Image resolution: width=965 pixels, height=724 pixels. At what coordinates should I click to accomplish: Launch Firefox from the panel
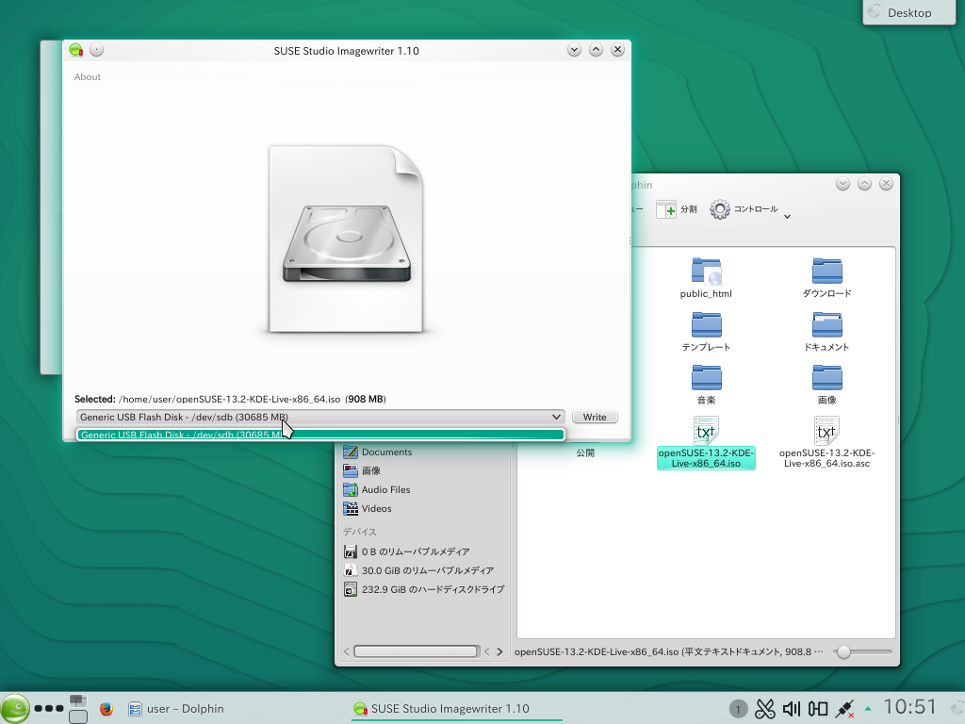[x=106, y=709]
